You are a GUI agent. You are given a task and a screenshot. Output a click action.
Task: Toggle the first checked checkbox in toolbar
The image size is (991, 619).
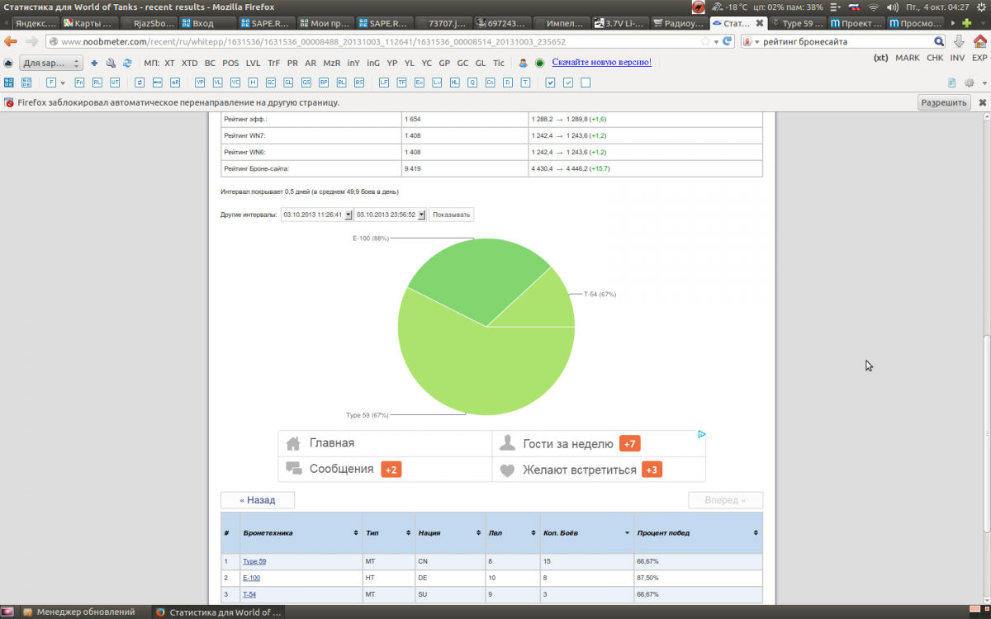click(551, 83)
